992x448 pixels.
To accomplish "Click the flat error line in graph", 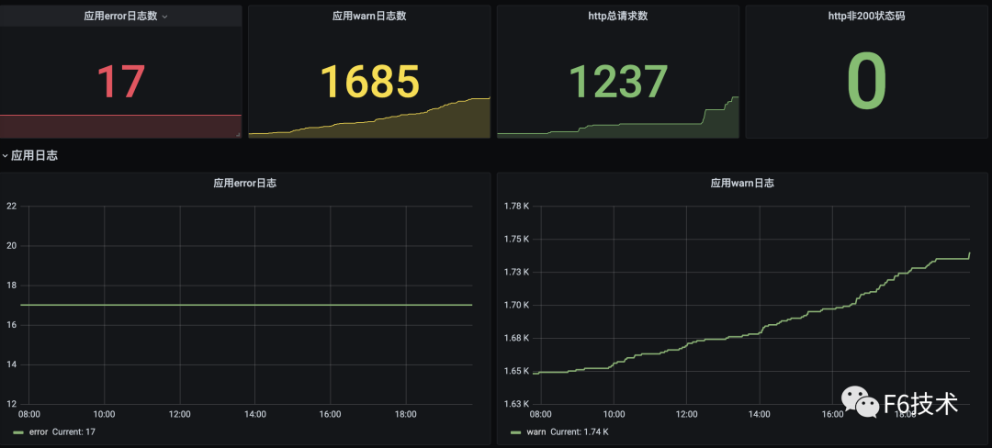I will (x=248, y=305).
